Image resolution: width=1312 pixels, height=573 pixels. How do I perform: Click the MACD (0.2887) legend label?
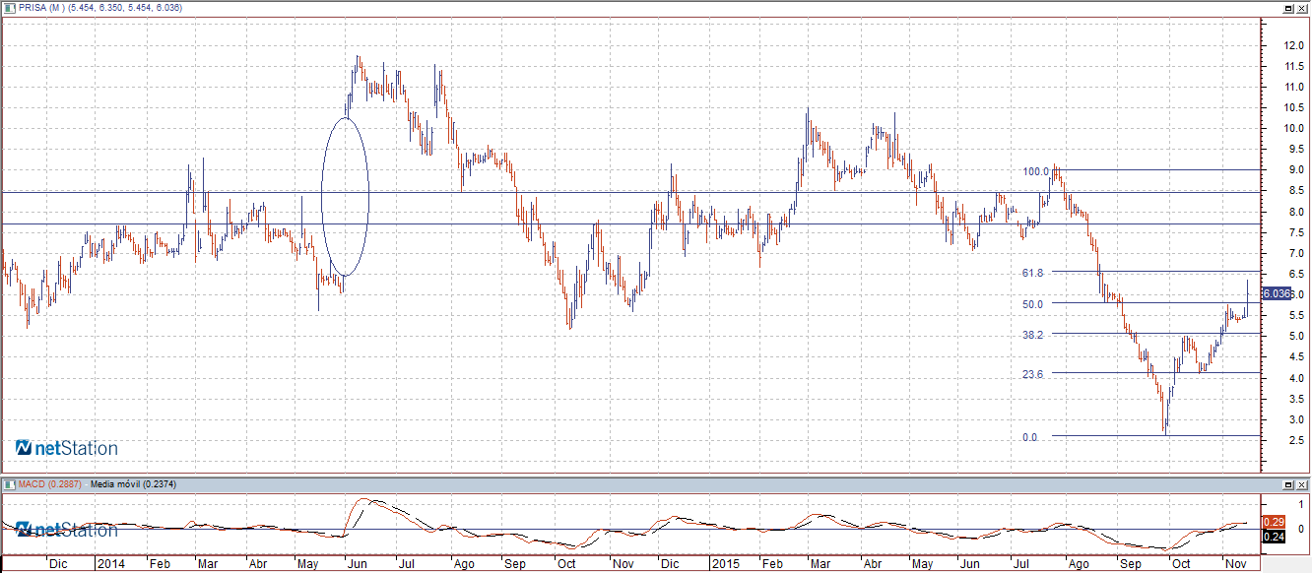[x=48, y=484]
